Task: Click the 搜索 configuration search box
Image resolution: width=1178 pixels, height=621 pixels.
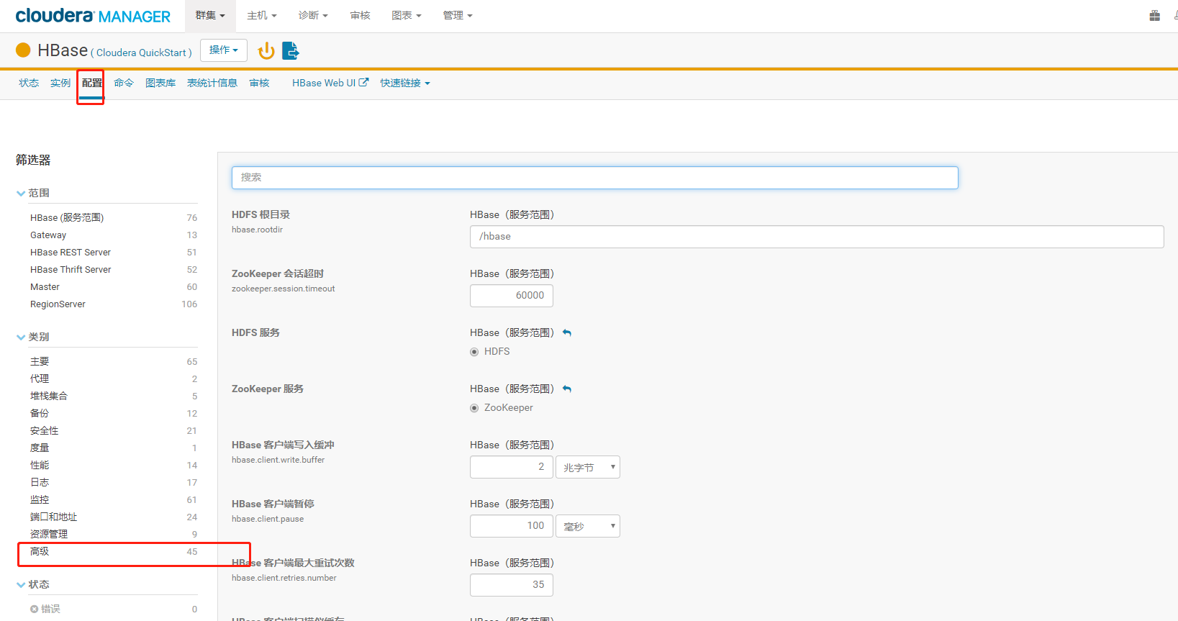Action: 594,178
